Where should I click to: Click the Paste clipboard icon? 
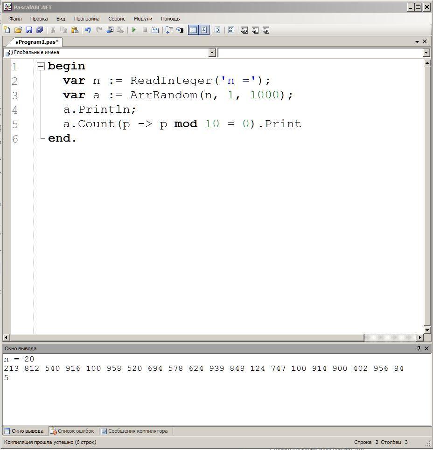coord(75,30)
